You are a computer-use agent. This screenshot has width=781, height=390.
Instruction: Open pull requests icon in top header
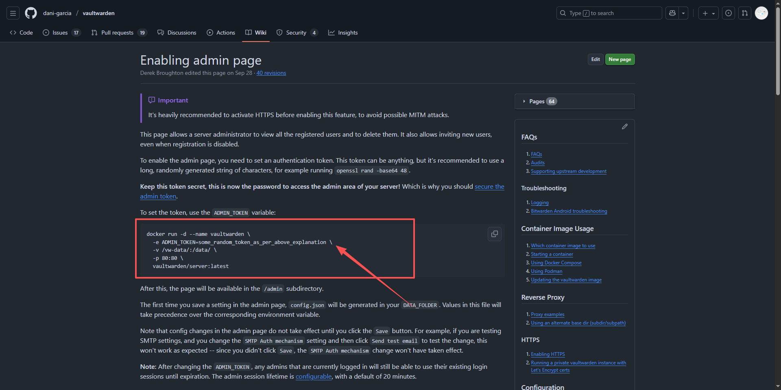coord(744,13)
